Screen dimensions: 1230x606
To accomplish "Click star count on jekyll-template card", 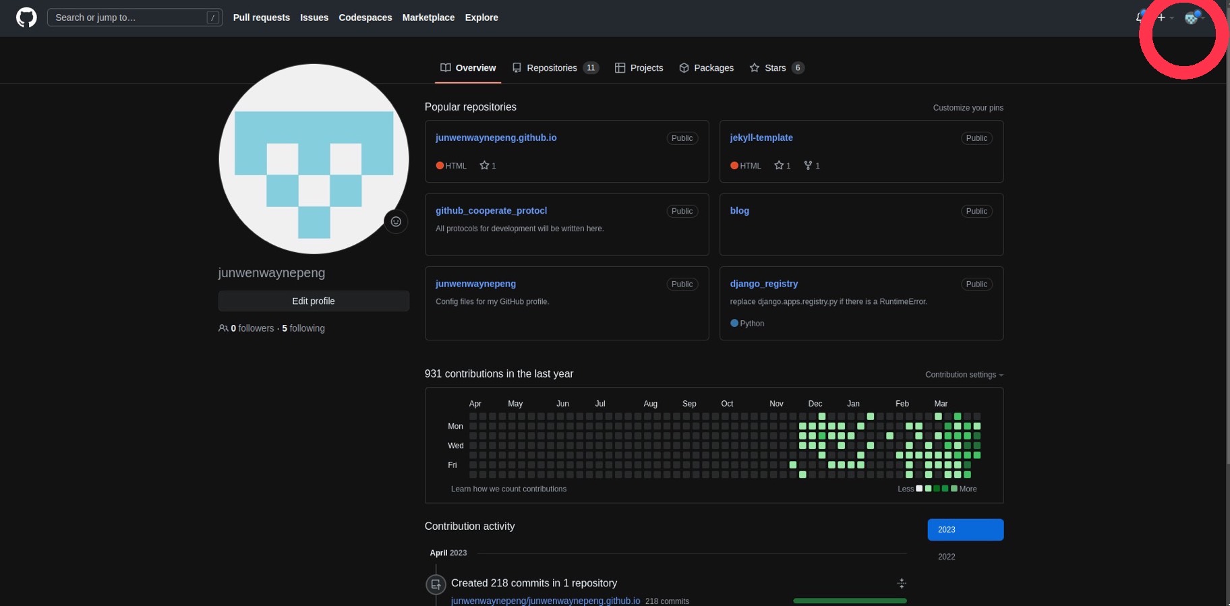I will pyautogui.click(x=782, y=166).
